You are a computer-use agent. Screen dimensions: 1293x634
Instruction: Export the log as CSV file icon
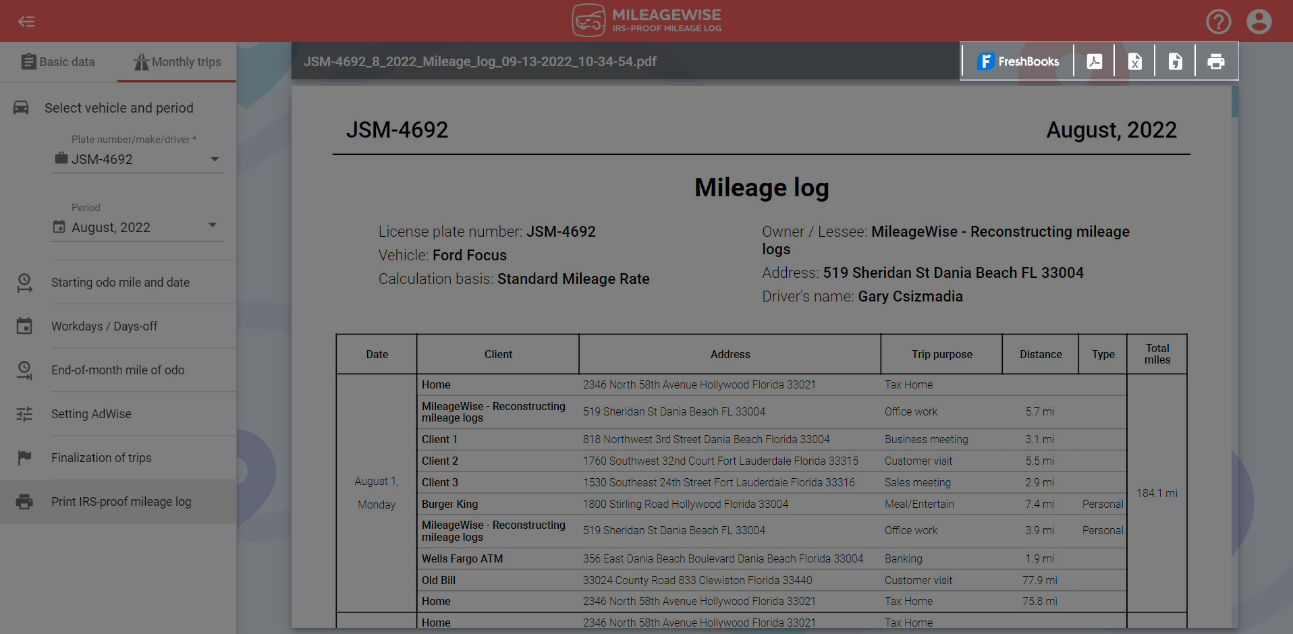tap(1175, 61)
